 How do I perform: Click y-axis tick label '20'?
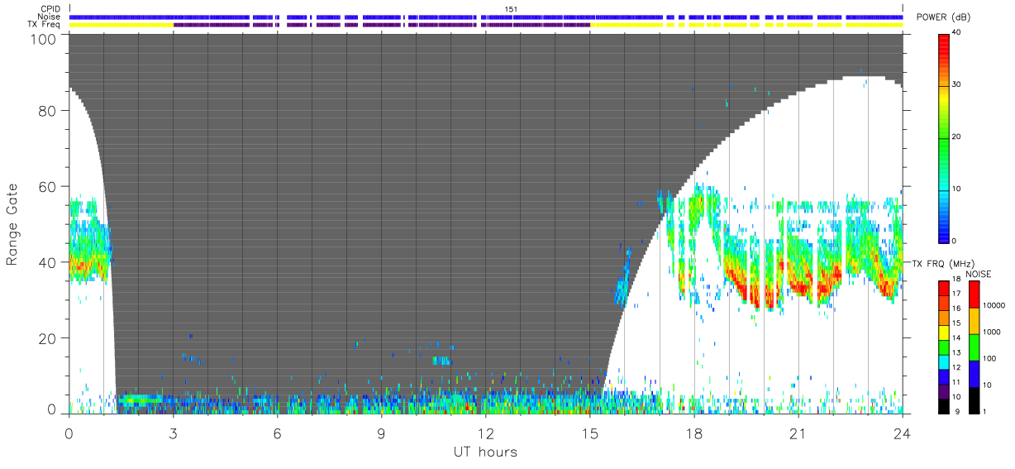point(49,338)
